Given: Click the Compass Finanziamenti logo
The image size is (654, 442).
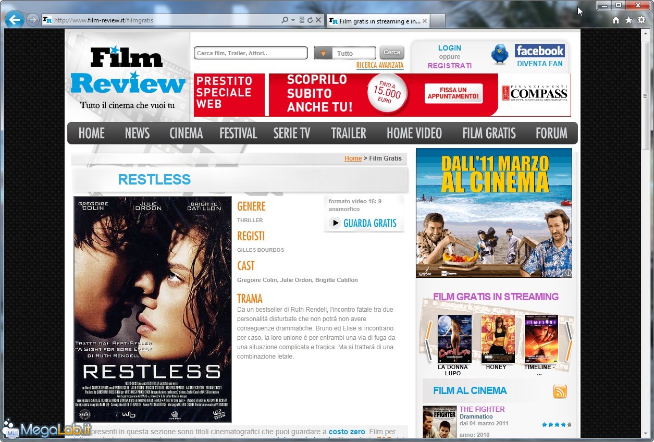Looking at the screenshot, I should click(x=534, y=94).
